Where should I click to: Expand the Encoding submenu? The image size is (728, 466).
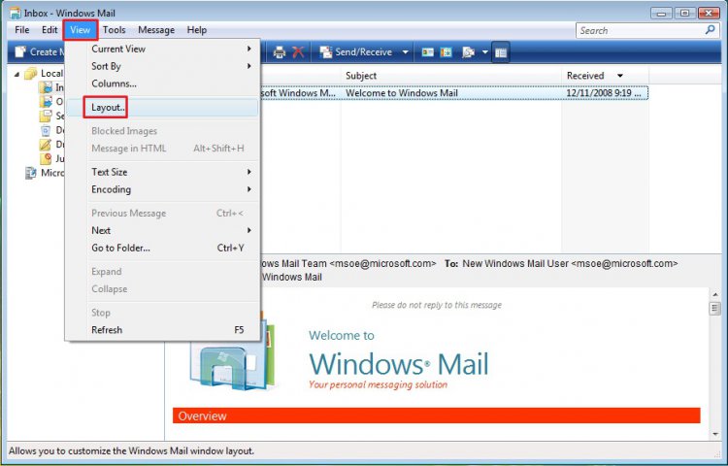249,189
